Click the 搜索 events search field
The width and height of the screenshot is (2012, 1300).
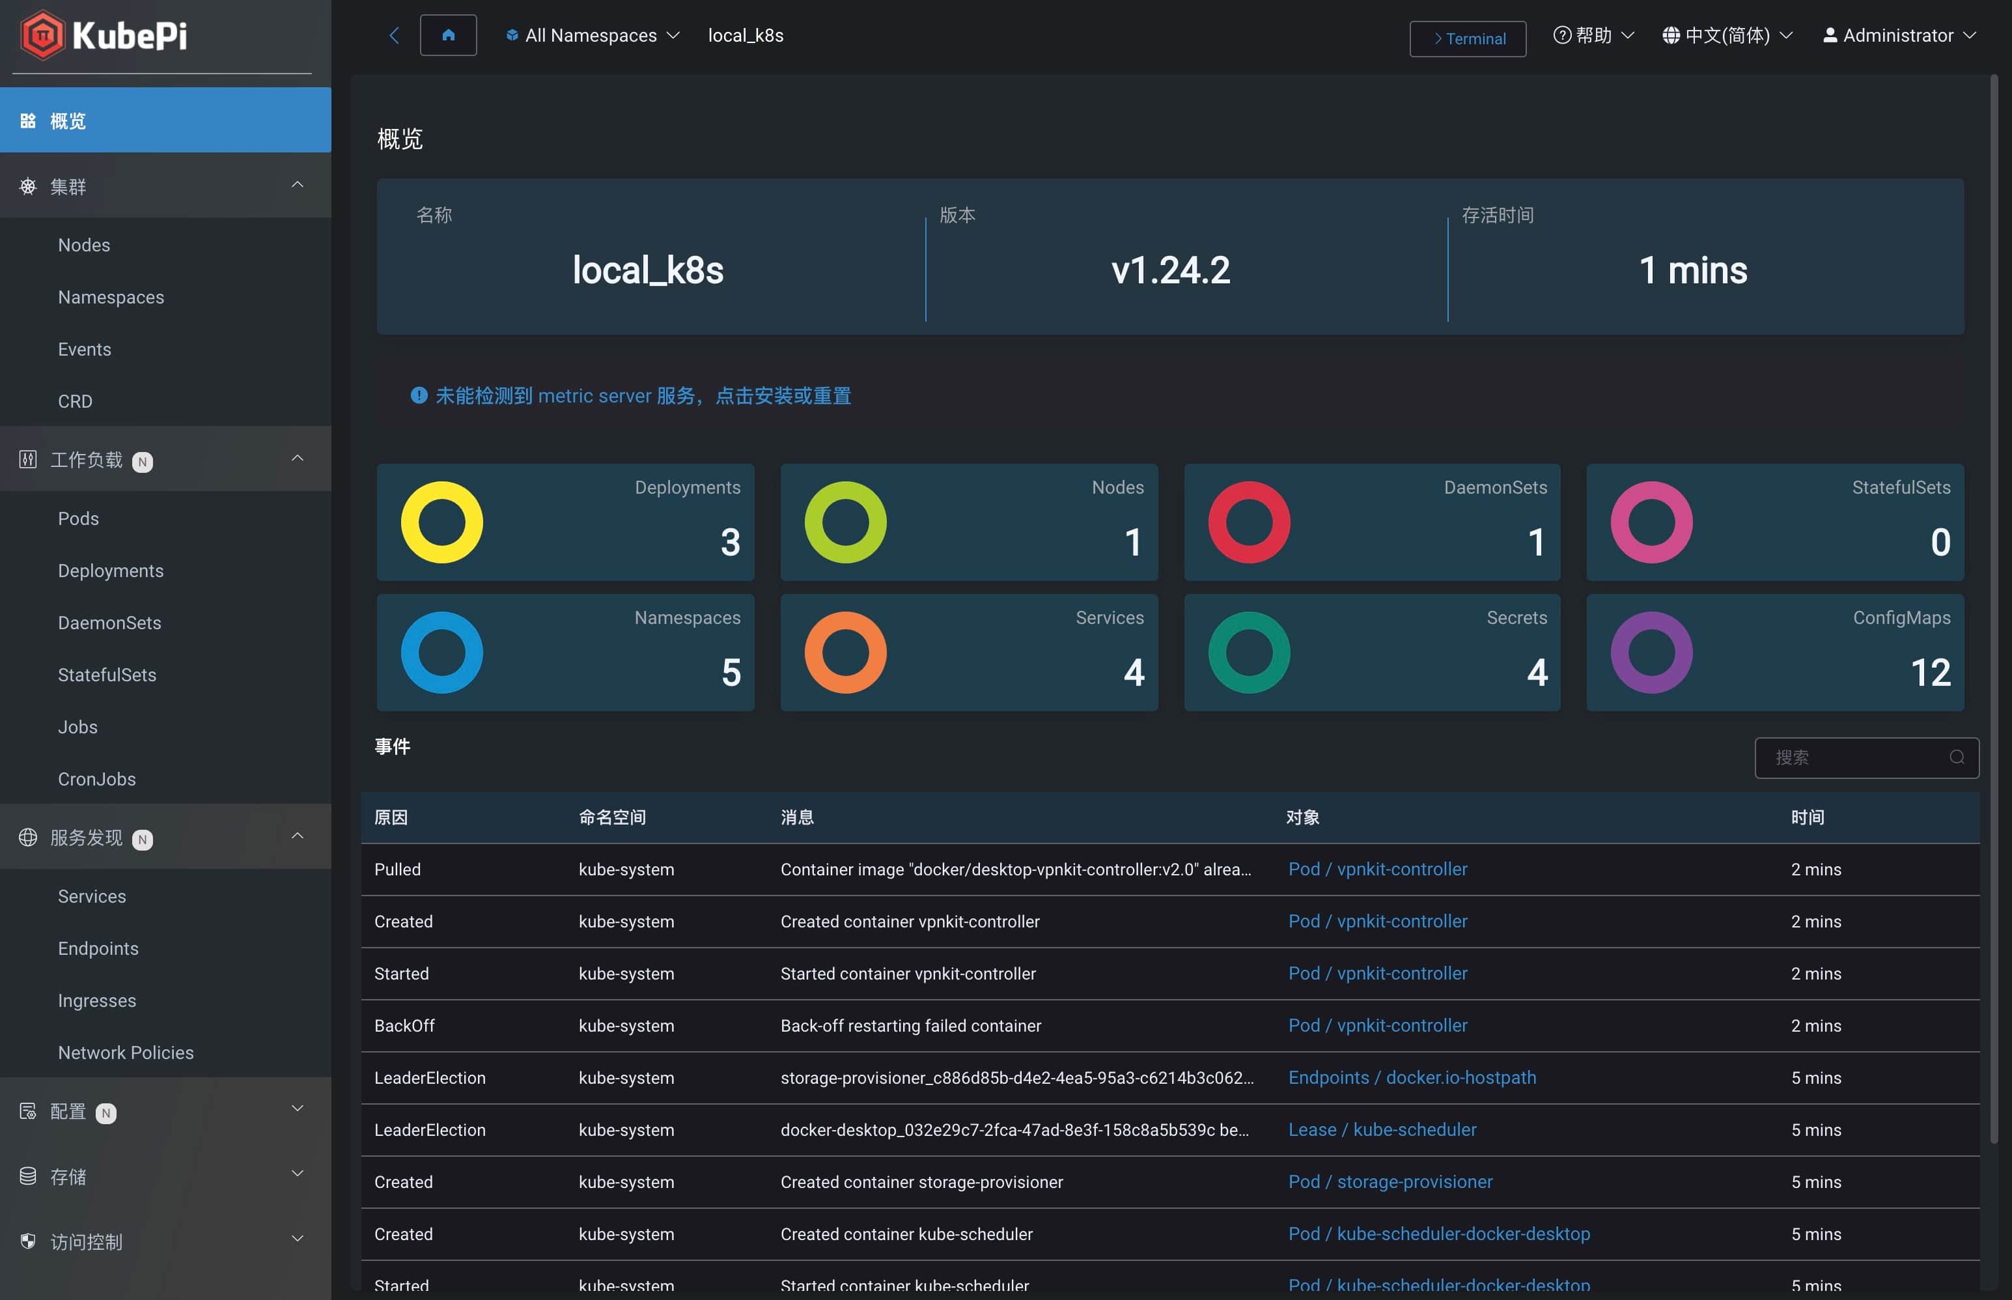[x=1852, y=757]
